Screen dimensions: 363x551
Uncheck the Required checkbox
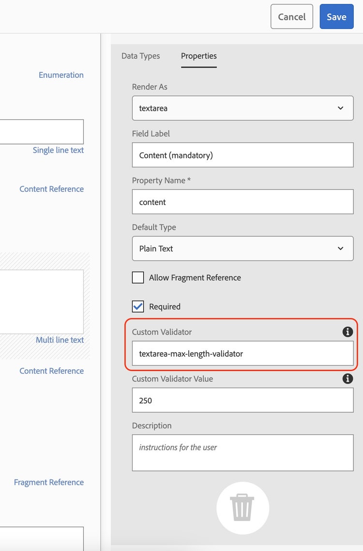(x=138, y=306)
